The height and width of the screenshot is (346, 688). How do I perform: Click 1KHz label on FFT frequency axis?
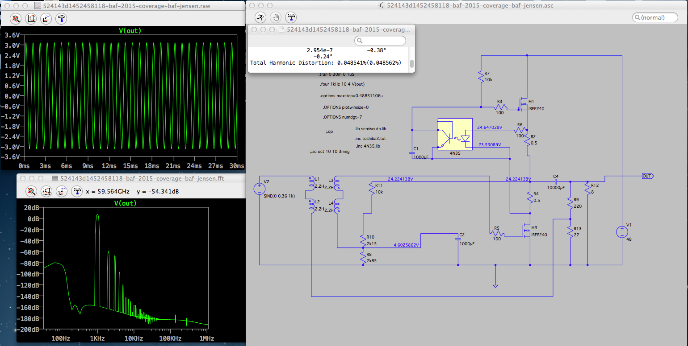coord(97,339)
